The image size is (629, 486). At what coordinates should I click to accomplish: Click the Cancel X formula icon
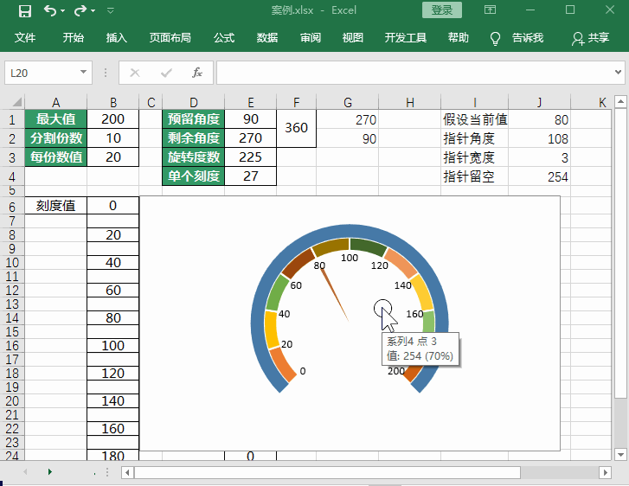(x=135, y=73)
